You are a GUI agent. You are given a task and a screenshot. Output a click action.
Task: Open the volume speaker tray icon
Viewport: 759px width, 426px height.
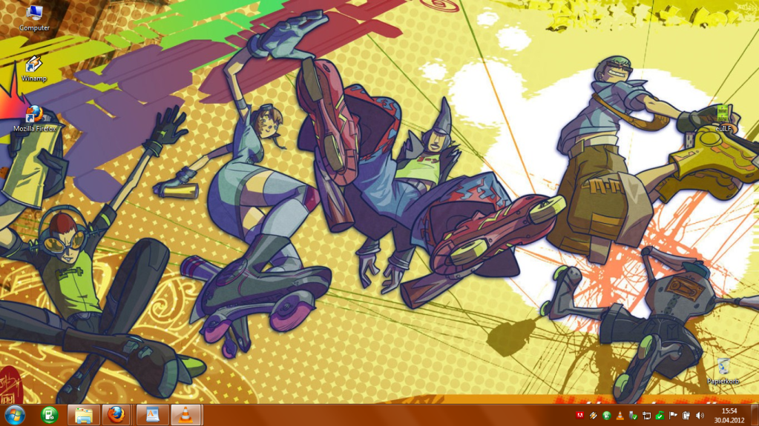[x=700, y=416]
